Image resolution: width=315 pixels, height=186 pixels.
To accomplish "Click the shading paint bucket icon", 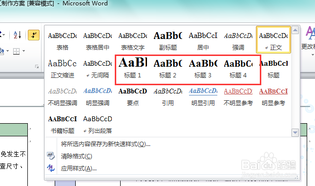I will point(2,51).
